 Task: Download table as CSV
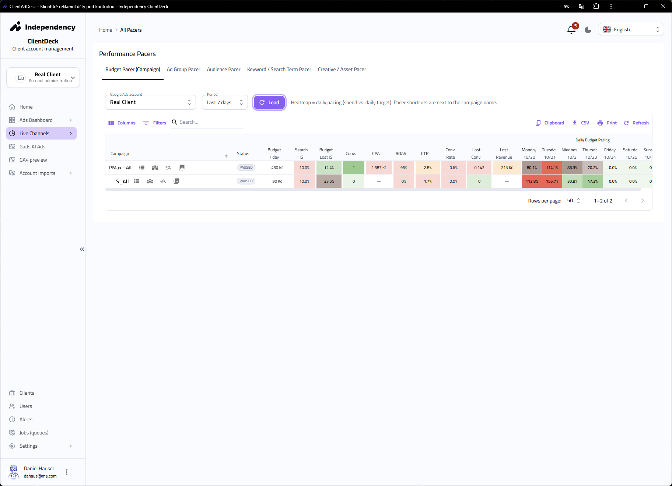581,123
